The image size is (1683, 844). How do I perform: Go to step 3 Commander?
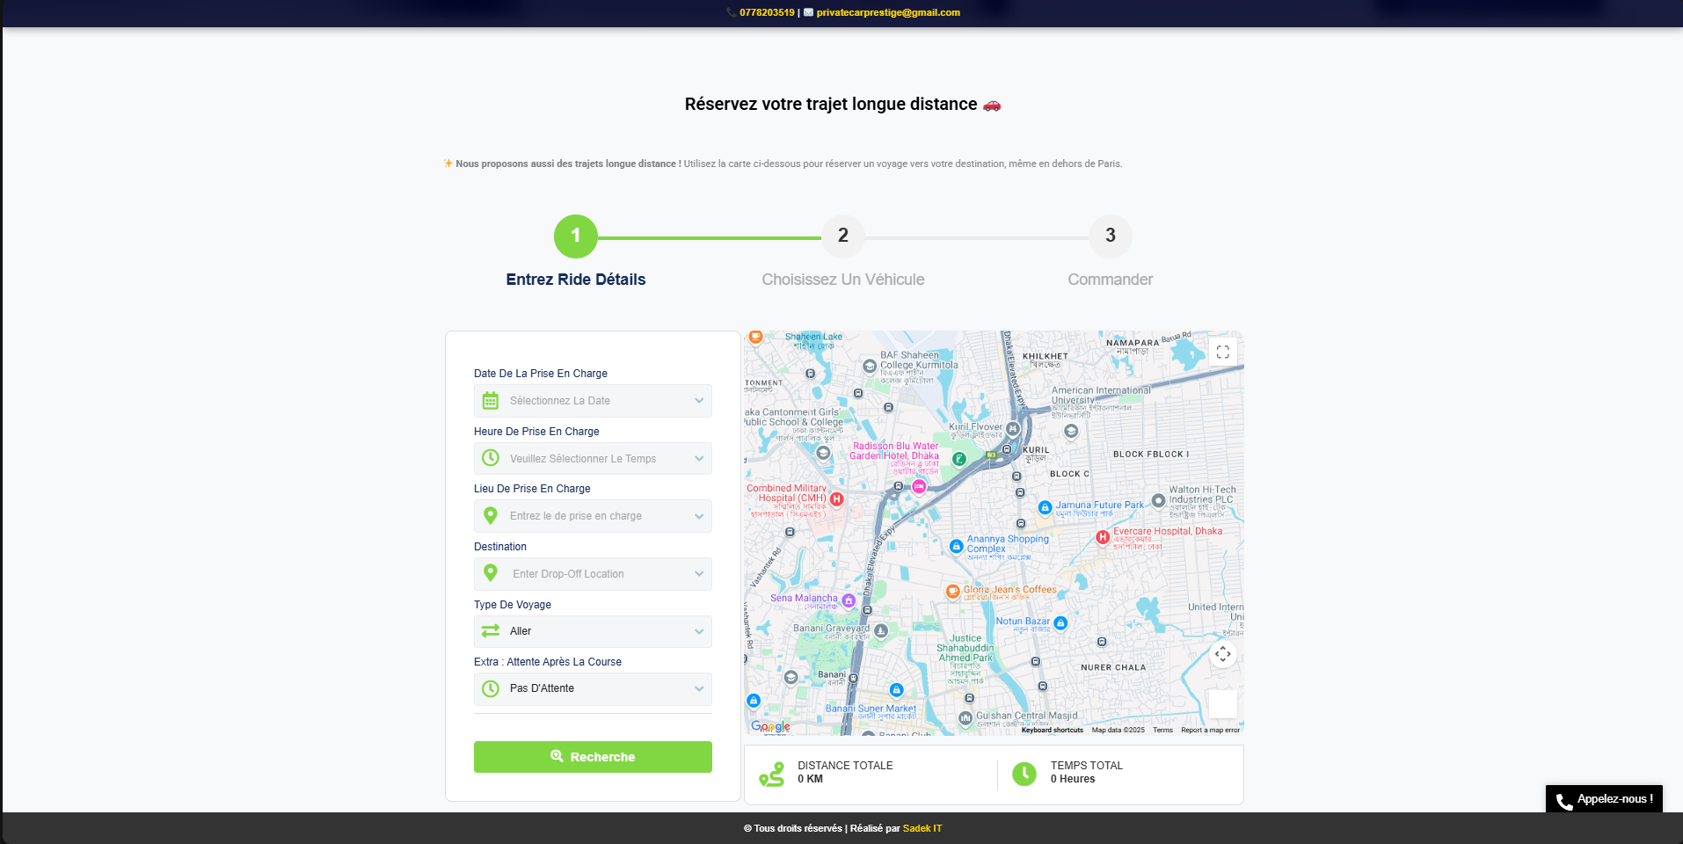(x=1111, y=236)
